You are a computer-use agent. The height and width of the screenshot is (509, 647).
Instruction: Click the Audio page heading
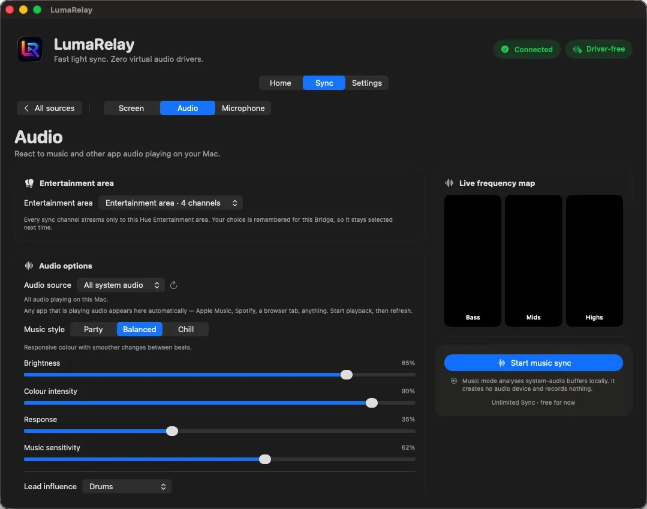point(39,137)
